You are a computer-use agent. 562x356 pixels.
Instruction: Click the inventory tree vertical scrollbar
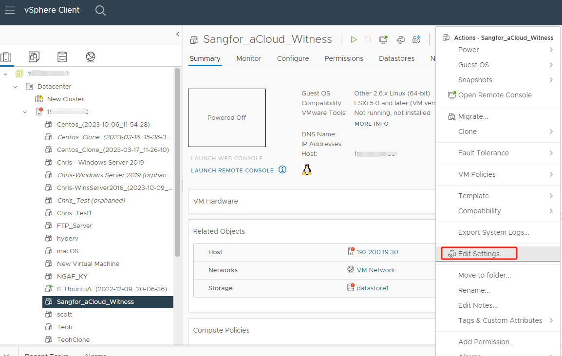pyautogui.click(x=177, y=161)
